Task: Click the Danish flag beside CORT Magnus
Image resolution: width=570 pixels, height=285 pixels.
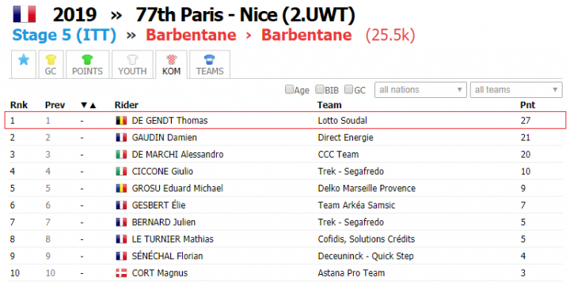Action: point(121,273)
